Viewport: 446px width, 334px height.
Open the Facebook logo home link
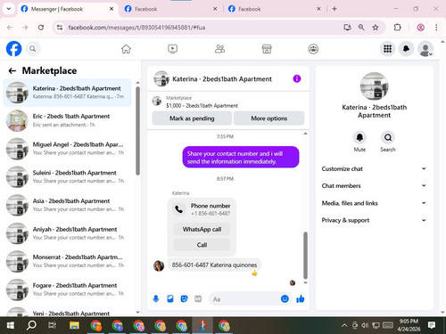coord(13,49)
